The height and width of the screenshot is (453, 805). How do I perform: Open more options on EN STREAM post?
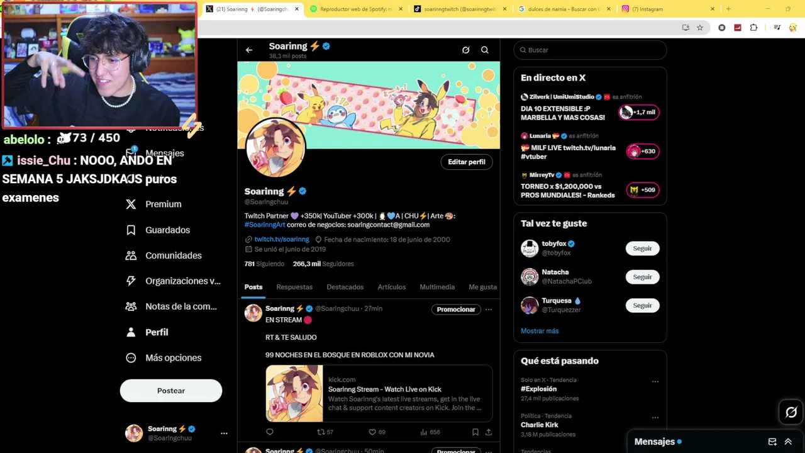click(489, 310)
